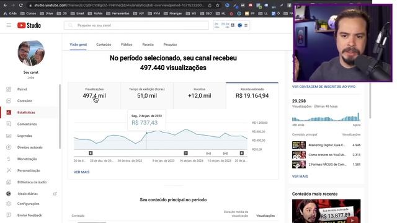The height and width of the screenshot is (223, 397).
Task: Select the Inscritos metric card
Action: pos(200,95)
